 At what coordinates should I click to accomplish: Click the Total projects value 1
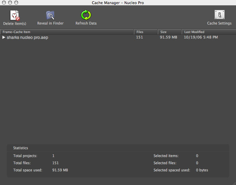pyautogui.click(x=53, y=156)
